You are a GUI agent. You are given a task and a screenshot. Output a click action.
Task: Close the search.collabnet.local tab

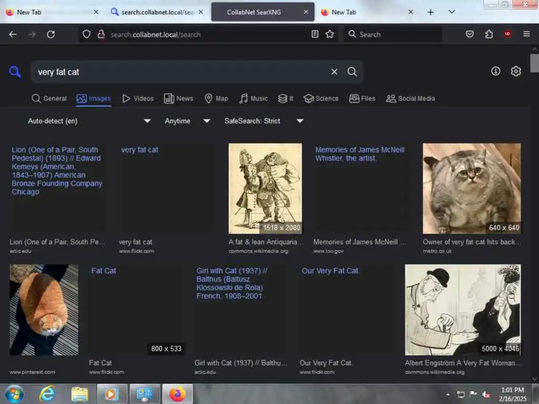(x=201, y=12)
